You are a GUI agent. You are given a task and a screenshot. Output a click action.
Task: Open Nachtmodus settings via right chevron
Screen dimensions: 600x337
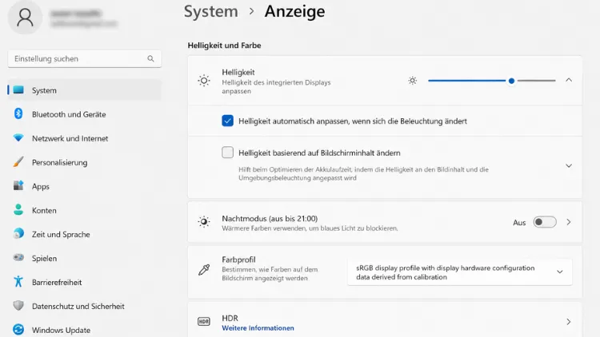569,222
